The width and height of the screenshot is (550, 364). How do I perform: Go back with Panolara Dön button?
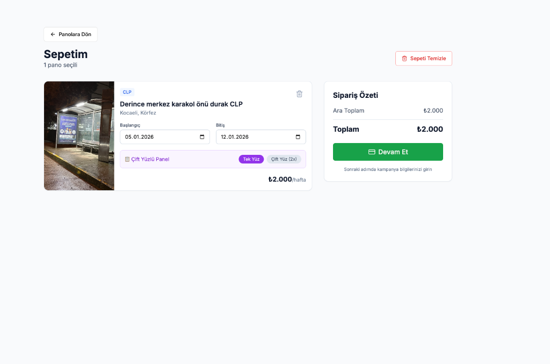point(70,34)
